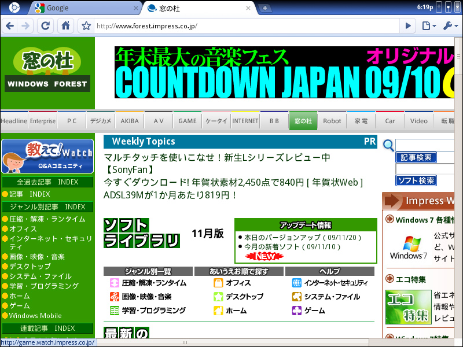Open the home page via house icon
463x347 pixels.
(65, 26)
